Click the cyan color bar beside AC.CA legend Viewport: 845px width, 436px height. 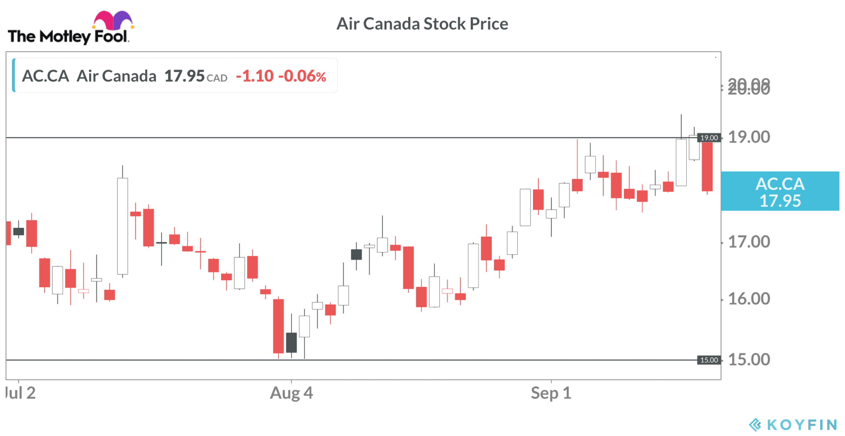14,75
